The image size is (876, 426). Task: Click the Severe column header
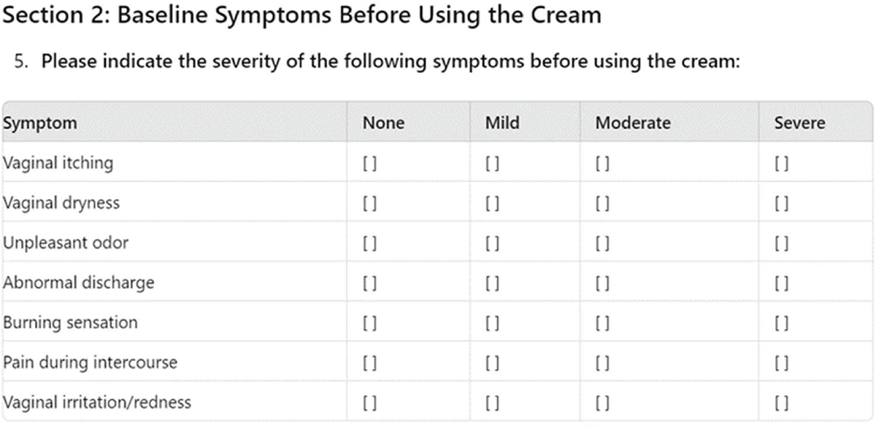pyautogui.click(x=799, y=123)
